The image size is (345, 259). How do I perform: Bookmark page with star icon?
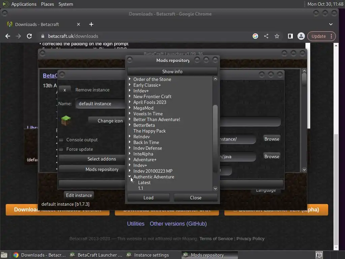click(277, 36)
